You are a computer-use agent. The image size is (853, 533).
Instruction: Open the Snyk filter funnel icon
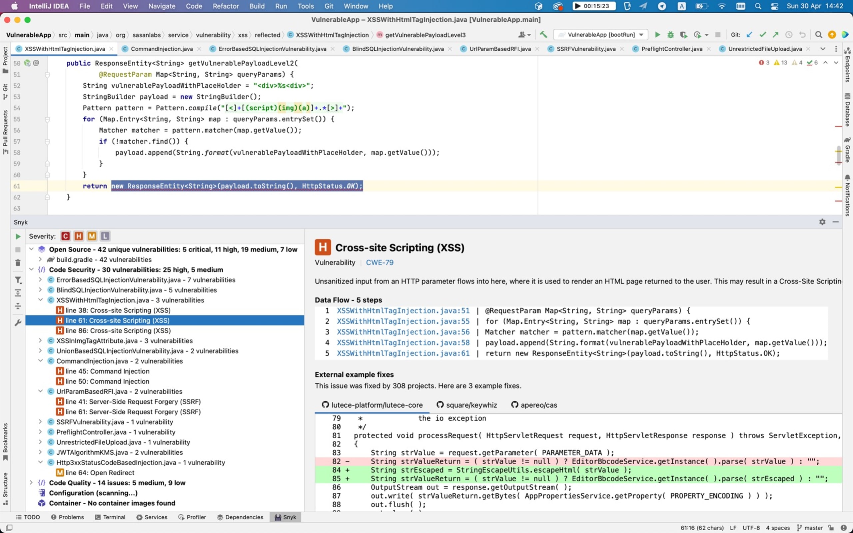click(18, 280)
